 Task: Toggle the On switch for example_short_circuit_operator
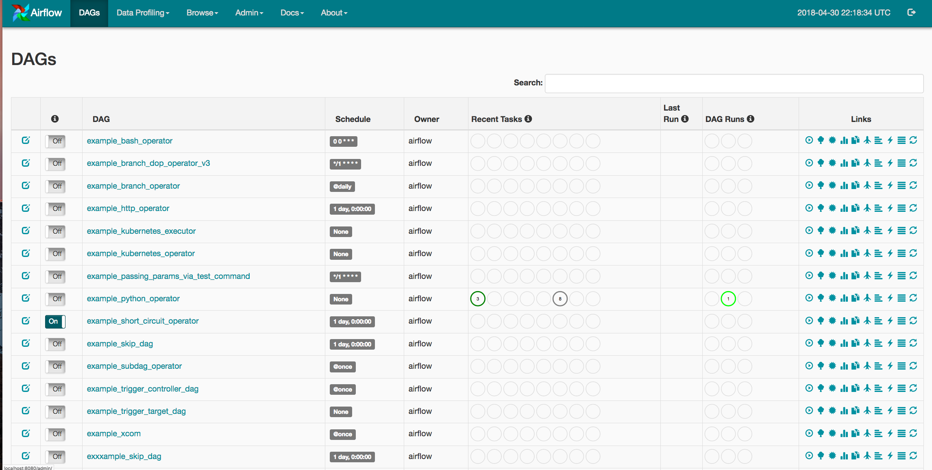point(55,321)
